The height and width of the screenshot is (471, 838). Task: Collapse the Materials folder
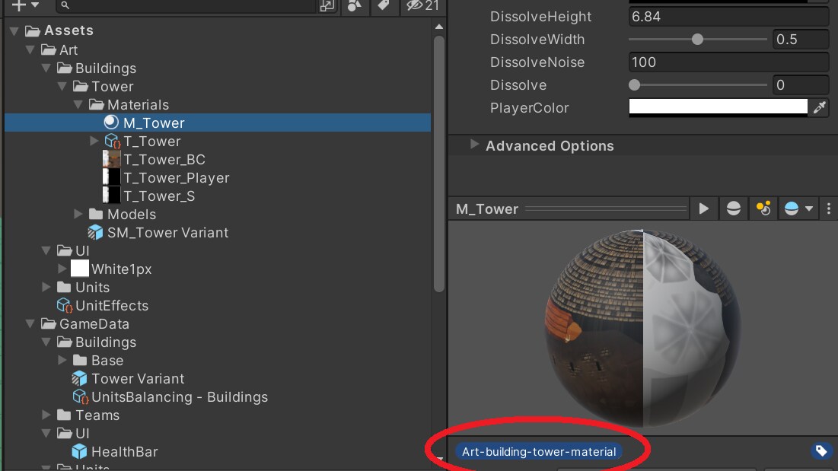point(78,105)
